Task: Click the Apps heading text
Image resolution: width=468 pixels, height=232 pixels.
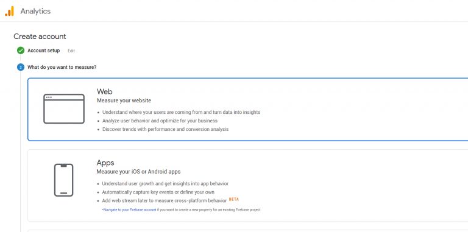Action: tap(105, 163)
